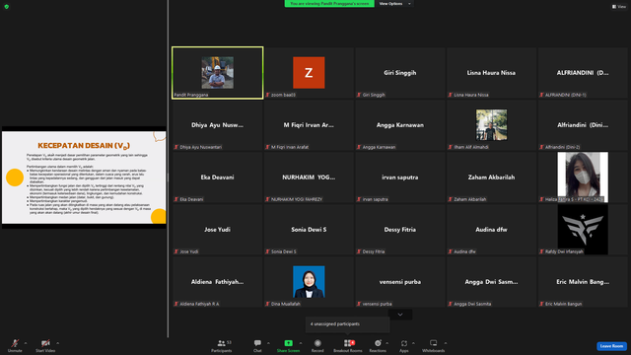Select NURHAKIM YOGI FAHREZY's participant tile
The width and height of the screenshot is (631, 355).
coord(309,177)
